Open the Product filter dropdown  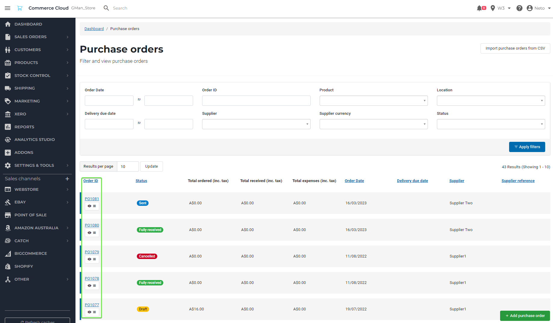coord(373,101)
